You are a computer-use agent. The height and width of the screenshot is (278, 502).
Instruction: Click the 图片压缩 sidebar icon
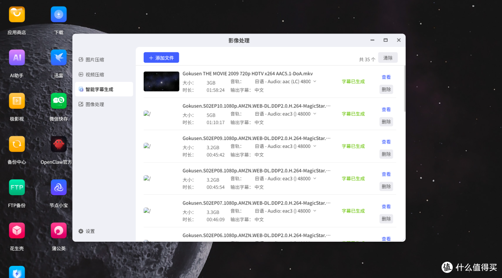click(81, 60)
